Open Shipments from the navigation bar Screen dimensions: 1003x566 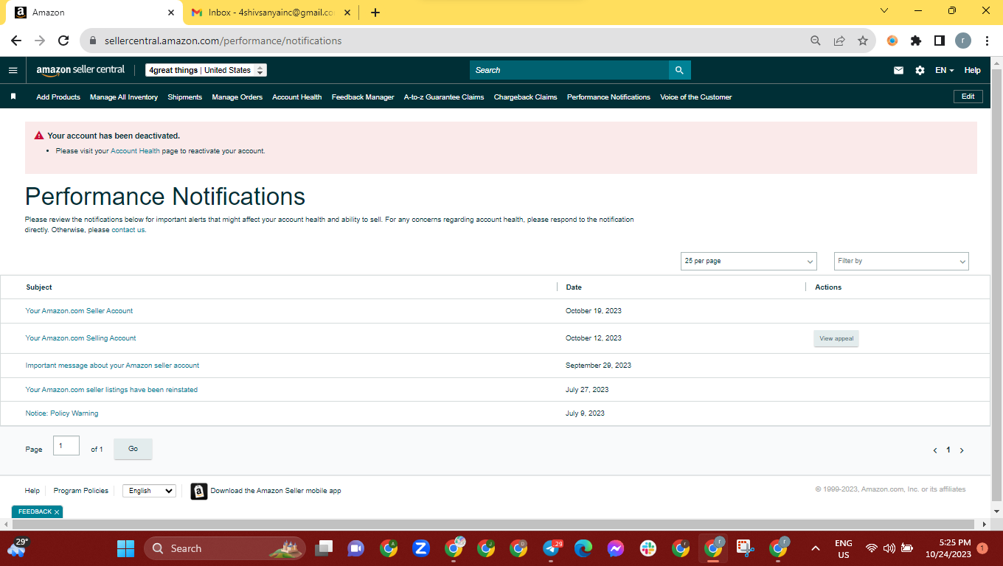pos(184,97)
